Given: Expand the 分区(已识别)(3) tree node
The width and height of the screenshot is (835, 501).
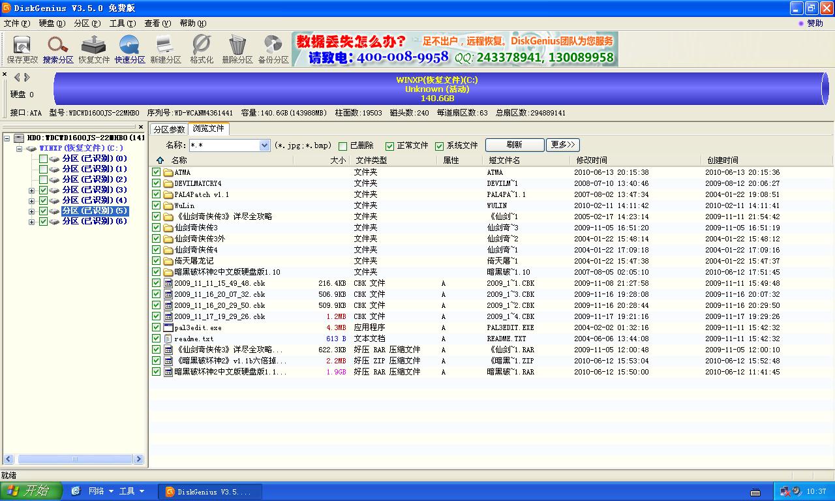Looking at the screenshot, I should click(x=31, y=191).
